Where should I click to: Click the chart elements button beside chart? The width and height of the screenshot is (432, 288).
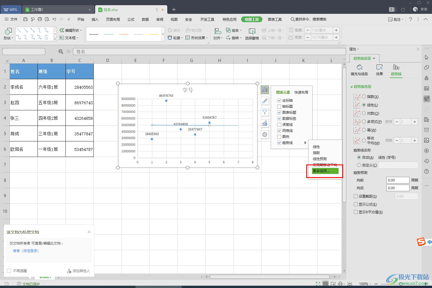pyautogui.click(x=265, y=90)
